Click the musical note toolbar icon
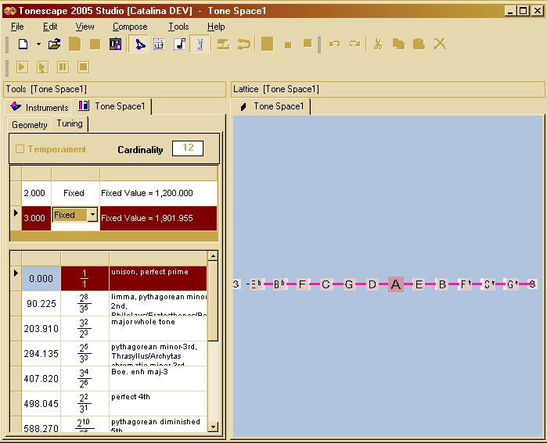Image resolution: width=547 pixels, height=443 pixels. pos(180,45)
